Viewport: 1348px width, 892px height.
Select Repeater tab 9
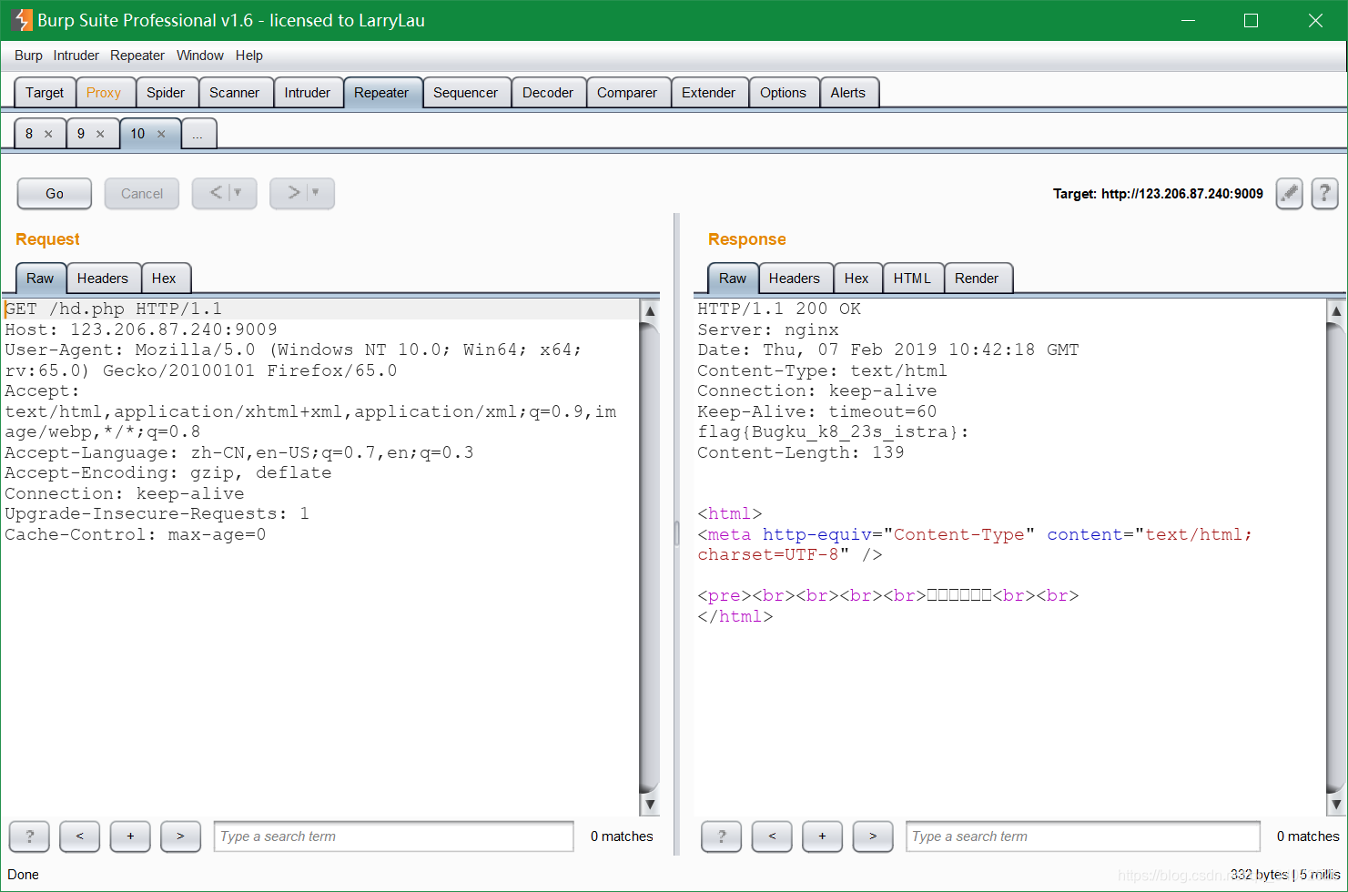81,134
